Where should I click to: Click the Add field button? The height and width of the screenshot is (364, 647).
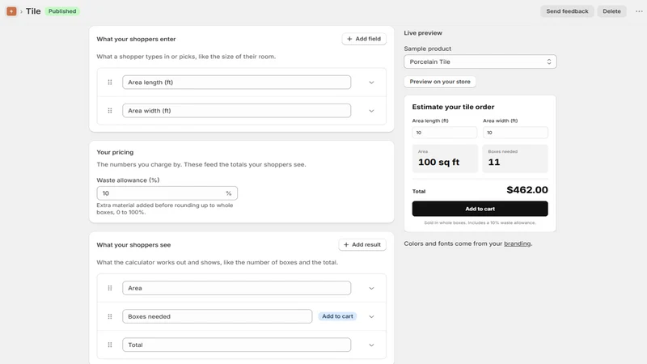tap(364, 39)
